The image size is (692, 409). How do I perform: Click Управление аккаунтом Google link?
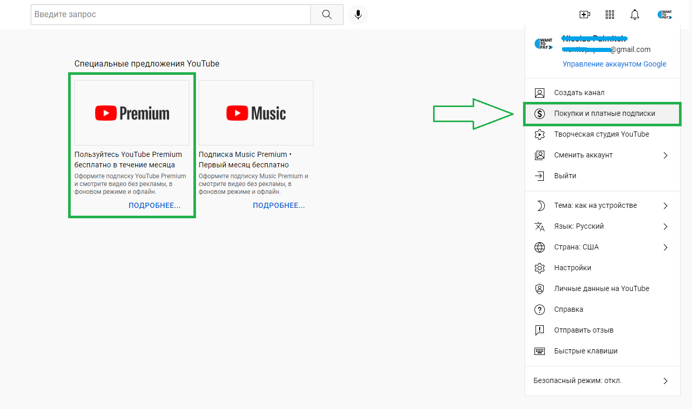pos(615,64)
